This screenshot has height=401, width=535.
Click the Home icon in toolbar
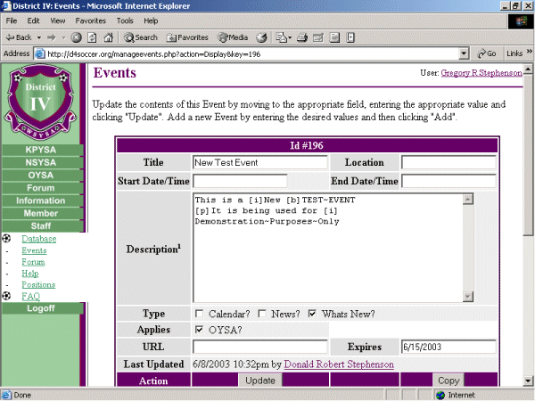tap(108, 37)
